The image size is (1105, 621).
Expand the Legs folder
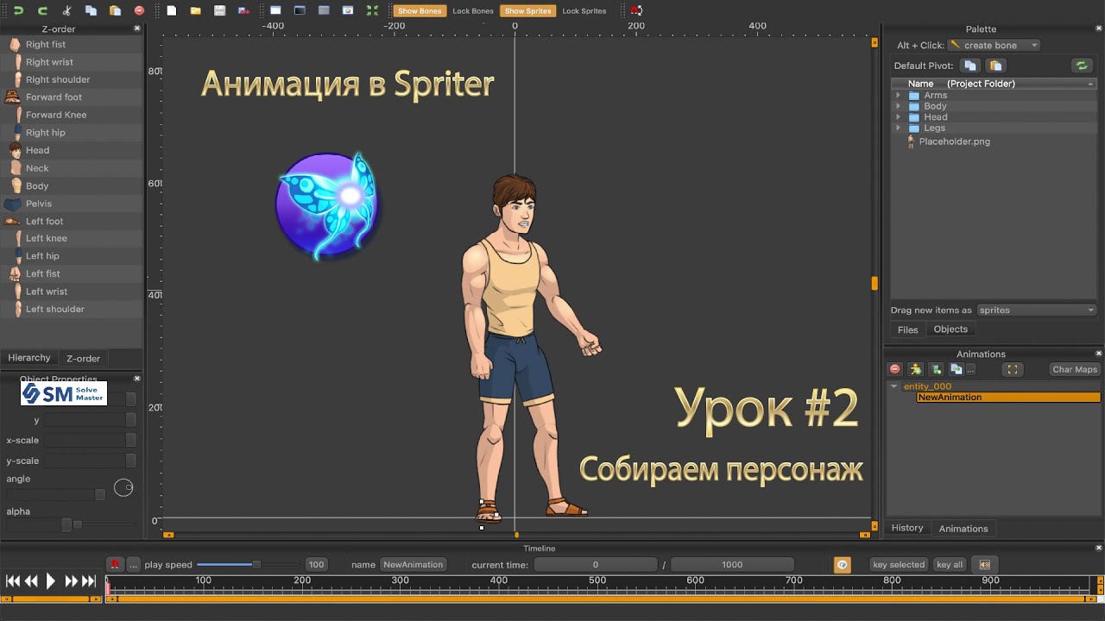click(x=898, y=128)
